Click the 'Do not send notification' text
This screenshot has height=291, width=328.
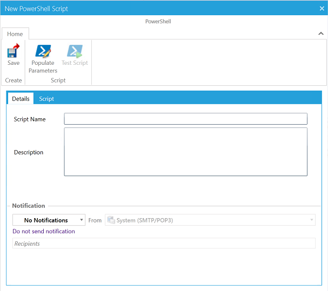(x=44, y=231)
